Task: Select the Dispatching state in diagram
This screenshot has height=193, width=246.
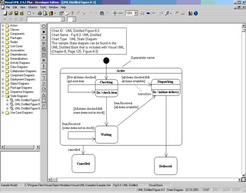Action: coord(166,87)
